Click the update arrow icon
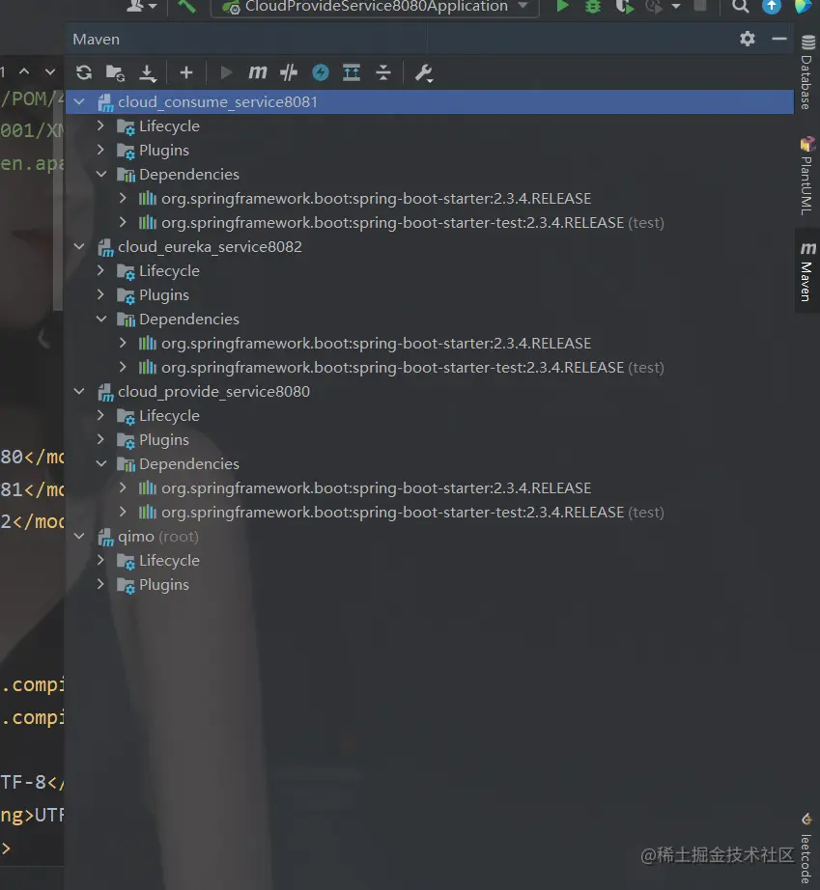Image resolution: width=820 pixels, height=890 pixels. pyautogui.click(x=771, y=6)
